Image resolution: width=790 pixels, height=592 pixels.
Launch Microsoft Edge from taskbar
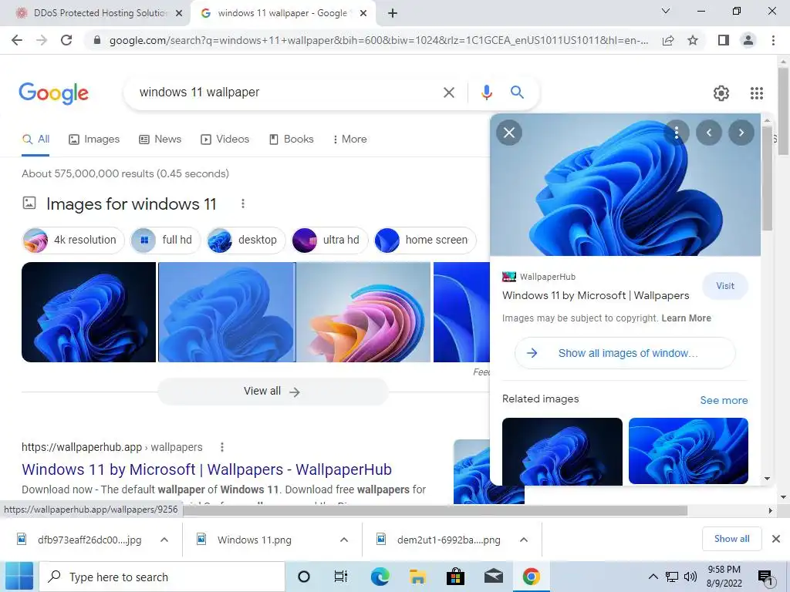click(380, 577)
